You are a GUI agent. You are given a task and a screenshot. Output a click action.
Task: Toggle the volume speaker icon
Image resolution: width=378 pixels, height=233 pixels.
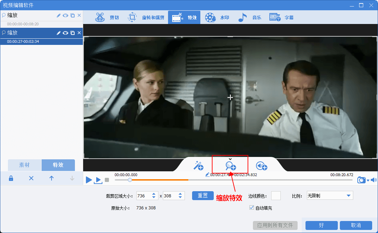click(374, 180)
